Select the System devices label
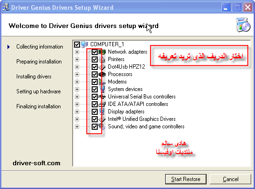Screen dimensions: 255x189 point(125,89)
